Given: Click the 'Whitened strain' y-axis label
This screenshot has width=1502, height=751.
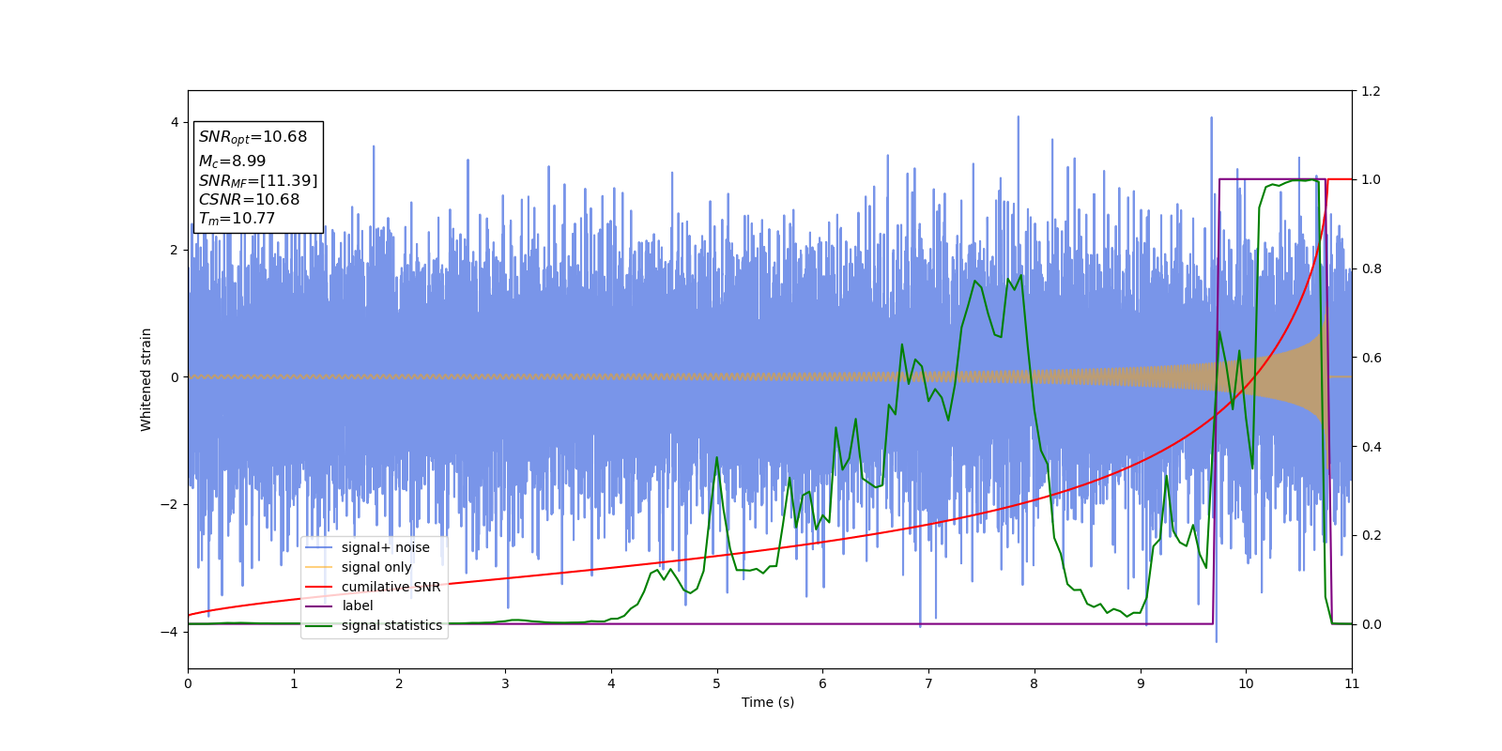Looking at the screenshot, I should (146, 379).
